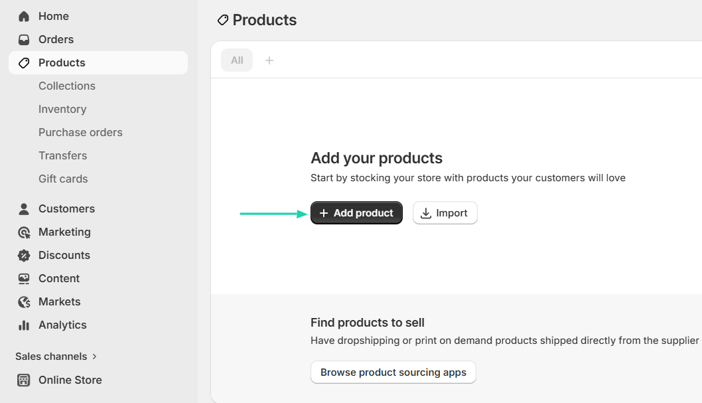The image size is (702, 403).
Task: Click the Discounts percent badge icon
Action: [x=24, y=255]
